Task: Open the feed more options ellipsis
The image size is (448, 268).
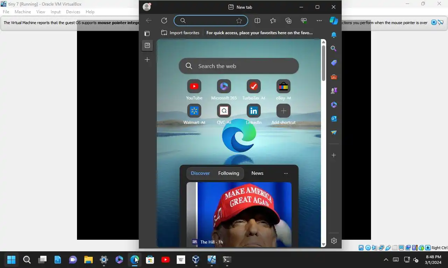Action: tap(286, 173)
